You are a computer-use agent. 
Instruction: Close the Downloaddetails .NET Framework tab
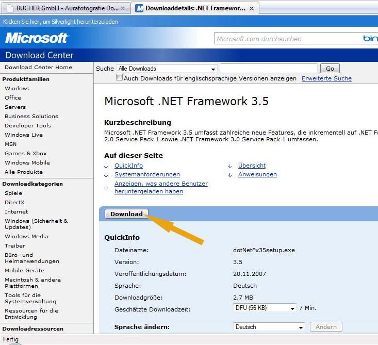click(x=251, y=8)
